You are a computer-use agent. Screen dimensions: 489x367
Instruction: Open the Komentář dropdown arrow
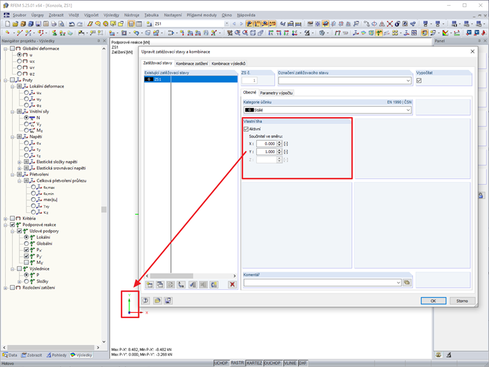(398, 283)
